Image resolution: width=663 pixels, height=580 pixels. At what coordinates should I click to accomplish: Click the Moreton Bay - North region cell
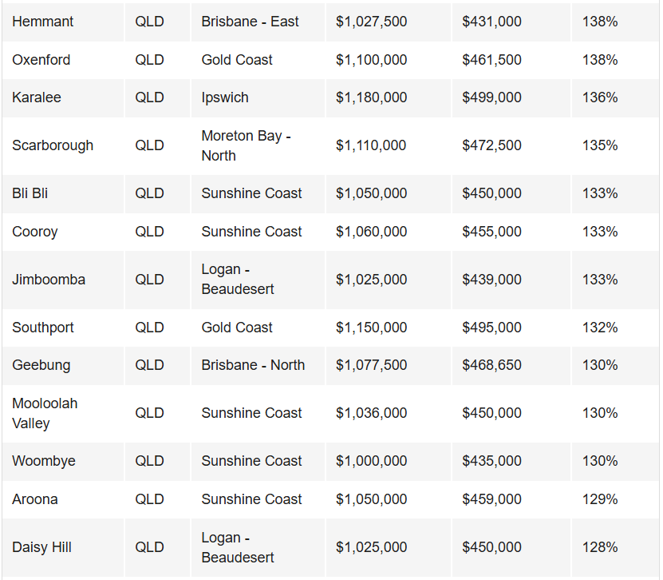click(x=246, y=145)
